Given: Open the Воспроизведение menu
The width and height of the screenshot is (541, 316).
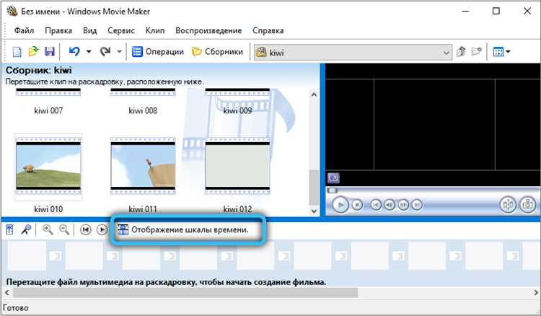Looking at the screenshot, I should (208, 31).
